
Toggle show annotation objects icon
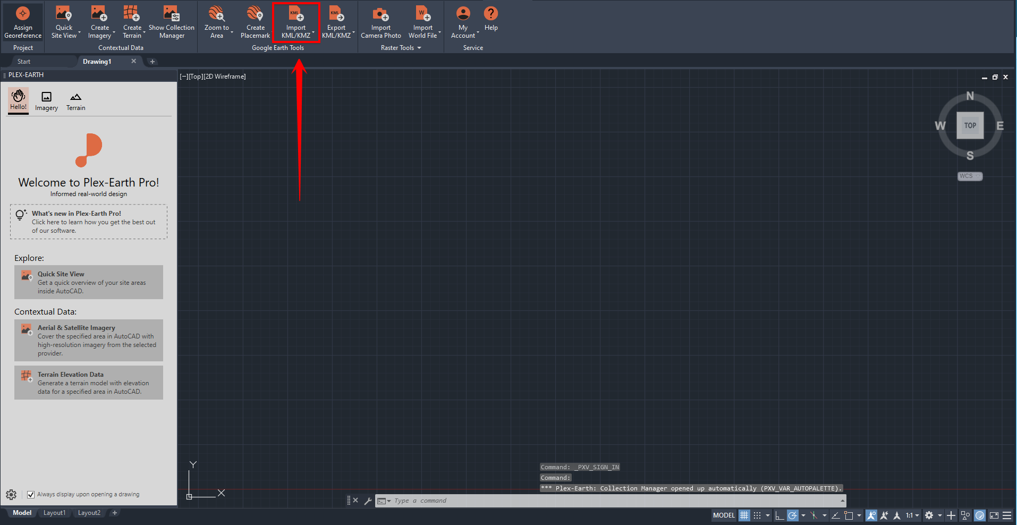pyautogui.click(x=871, y=515)
